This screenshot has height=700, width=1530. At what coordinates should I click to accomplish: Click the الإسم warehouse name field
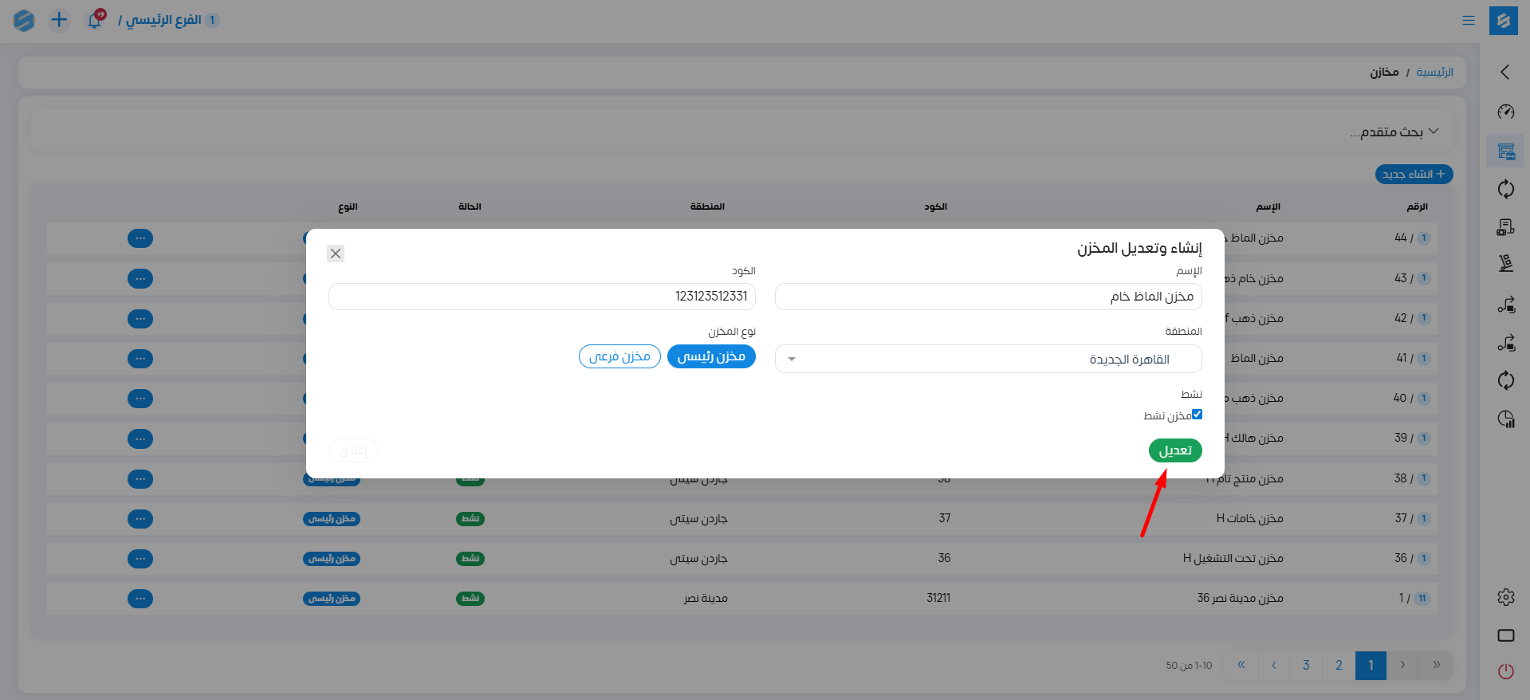click(x=988, y=297)
